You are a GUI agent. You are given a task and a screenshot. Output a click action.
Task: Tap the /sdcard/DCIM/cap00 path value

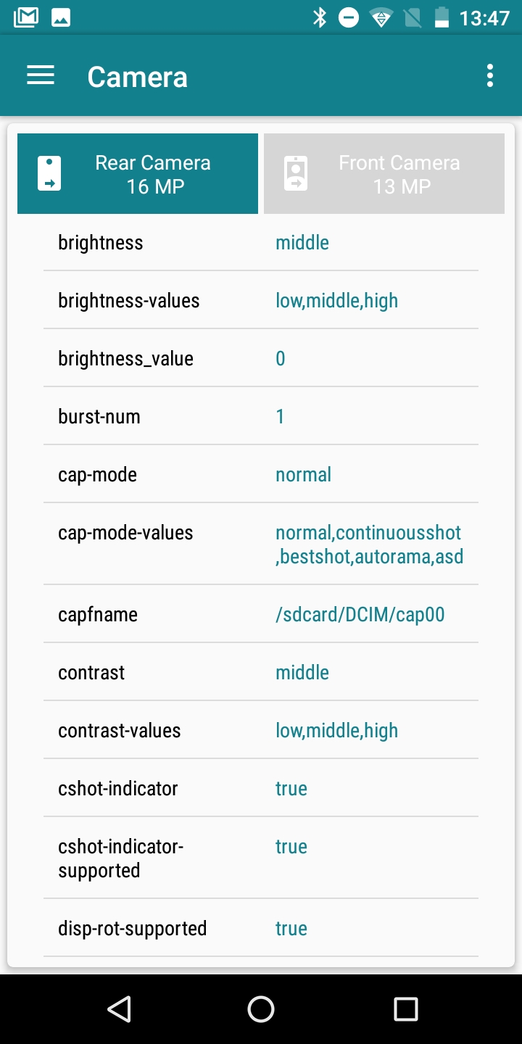click(x=360, y=615)
